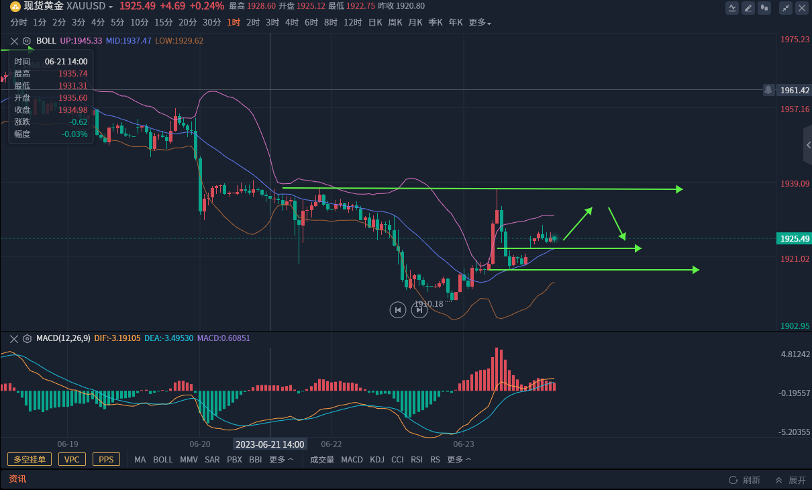
Task: Enable MA main indicator
Action: pyautogui.click(x=140, y=460)
